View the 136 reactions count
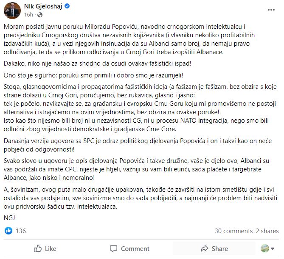 21,231
